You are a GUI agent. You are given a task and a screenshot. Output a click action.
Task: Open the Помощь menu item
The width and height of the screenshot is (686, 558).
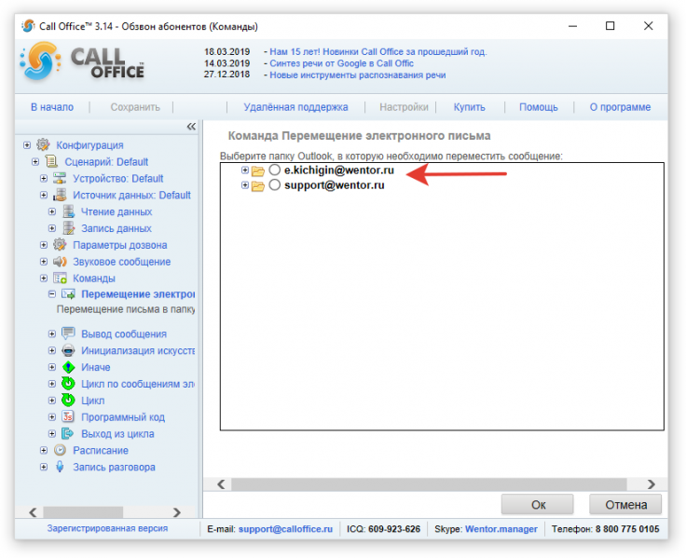pyautogui.click(x=538, y=107)
